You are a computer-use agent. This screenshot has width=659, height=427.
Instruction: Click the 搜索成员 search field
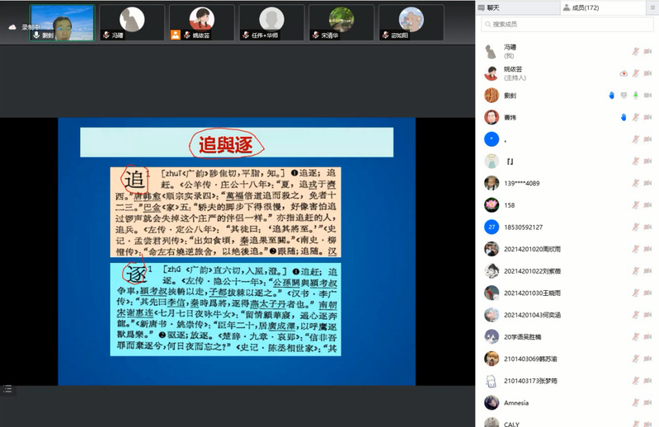tap(569, 25)
